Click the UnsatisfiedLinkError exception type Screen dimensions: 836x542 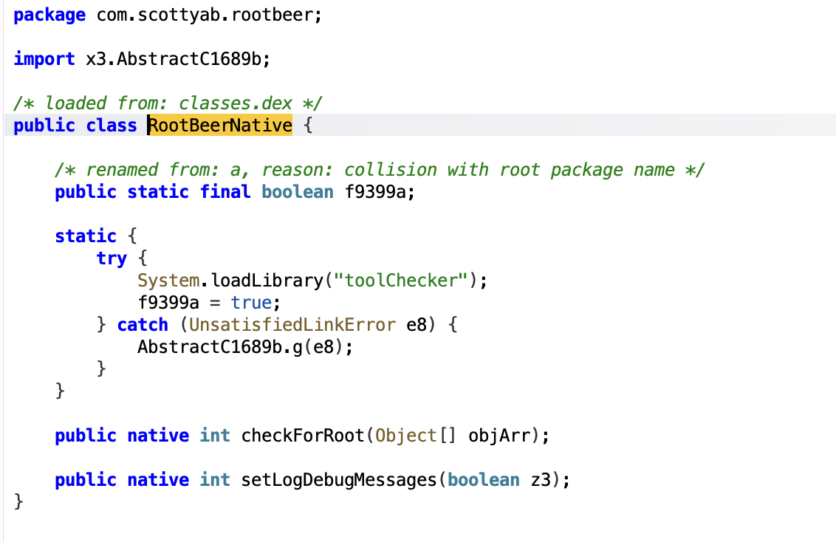(x=292, y=325)
